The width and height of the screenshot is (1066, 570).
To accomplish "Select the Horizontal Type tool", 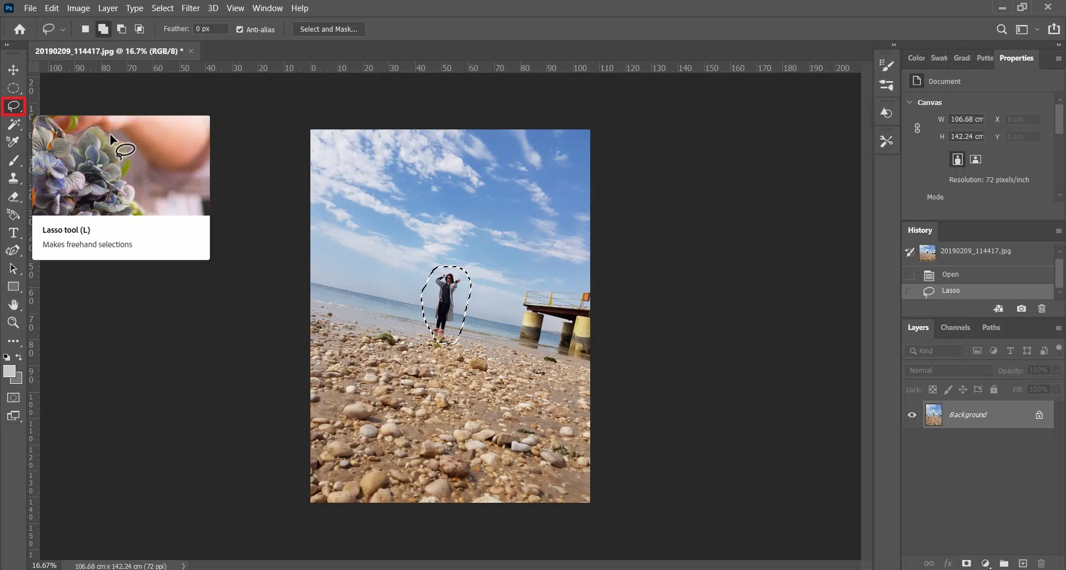I will tap(13, 233).
